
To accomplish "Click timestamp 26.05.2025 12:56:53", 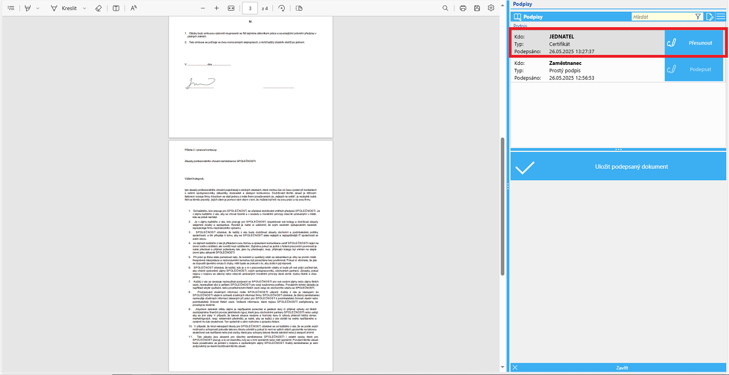I will [x=572, y=78].
